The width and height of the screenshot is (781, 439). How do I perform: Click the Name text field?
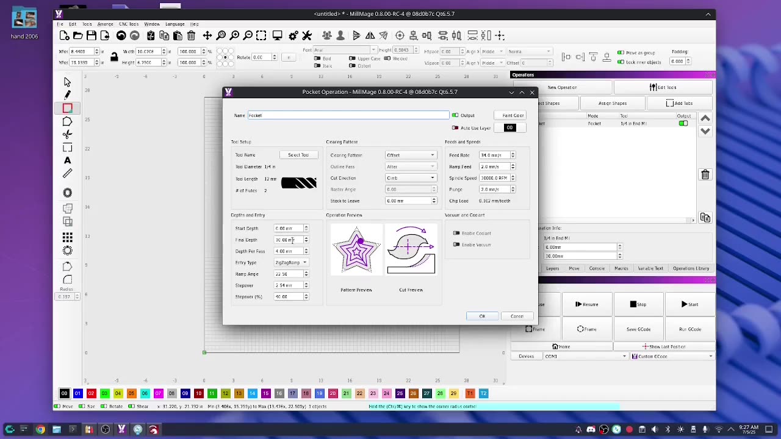[348, 115]
